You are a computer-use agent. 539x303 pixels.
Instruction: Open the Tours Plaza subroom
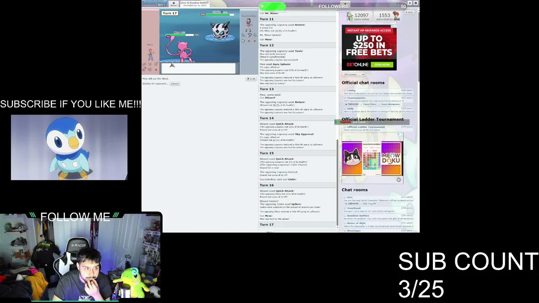(x=369, y=104)
